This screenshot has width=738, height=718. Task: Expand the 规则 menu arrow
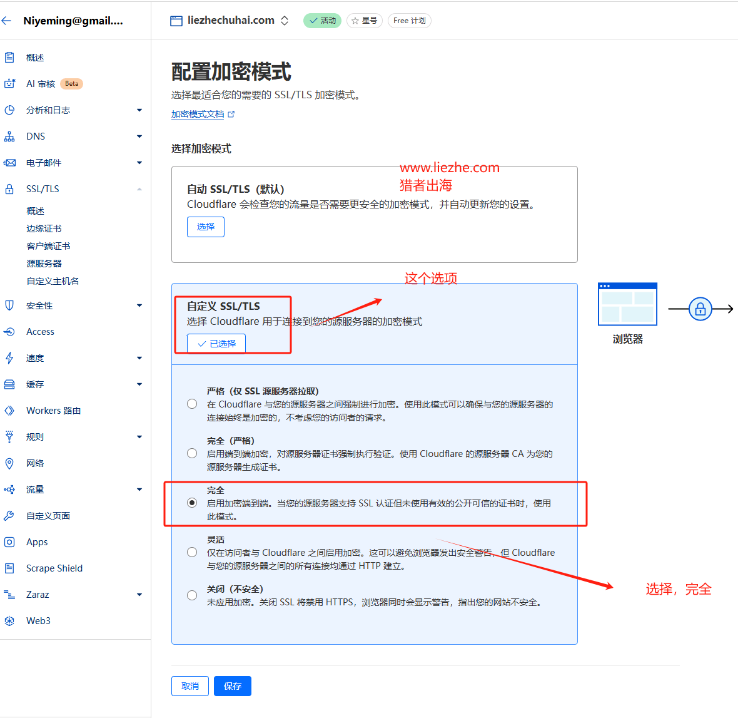pos(139,437)
